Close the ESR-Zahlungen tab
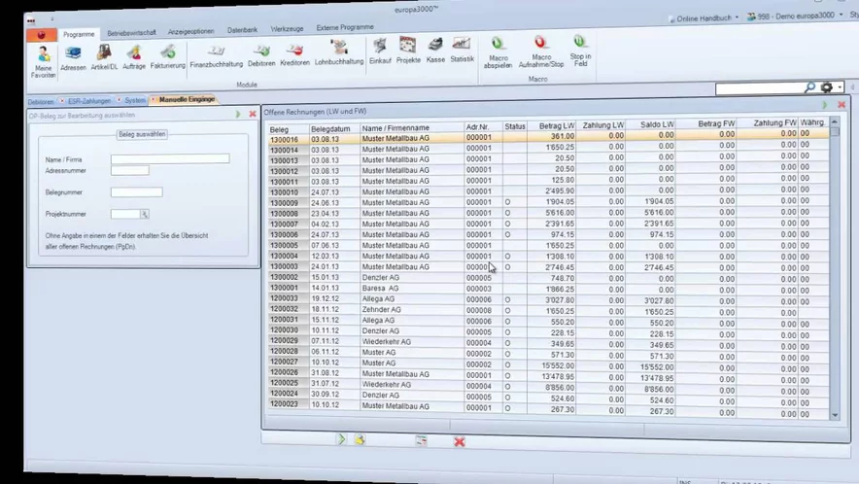The height and width of the screenshot is (484, 859). (62, 101)
